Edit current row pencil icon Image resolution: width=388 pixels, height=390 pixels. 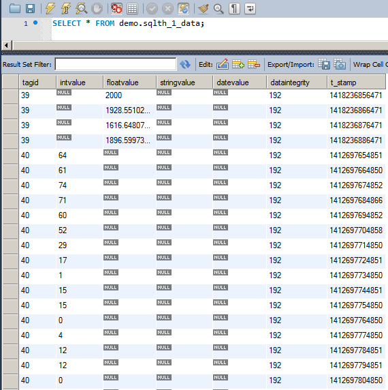223,64
